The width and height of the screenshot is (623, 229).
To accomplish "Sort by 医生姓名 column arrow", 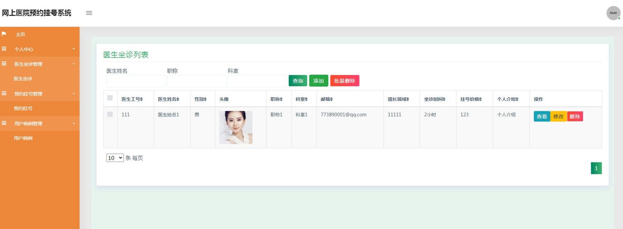I will point(178,99).
